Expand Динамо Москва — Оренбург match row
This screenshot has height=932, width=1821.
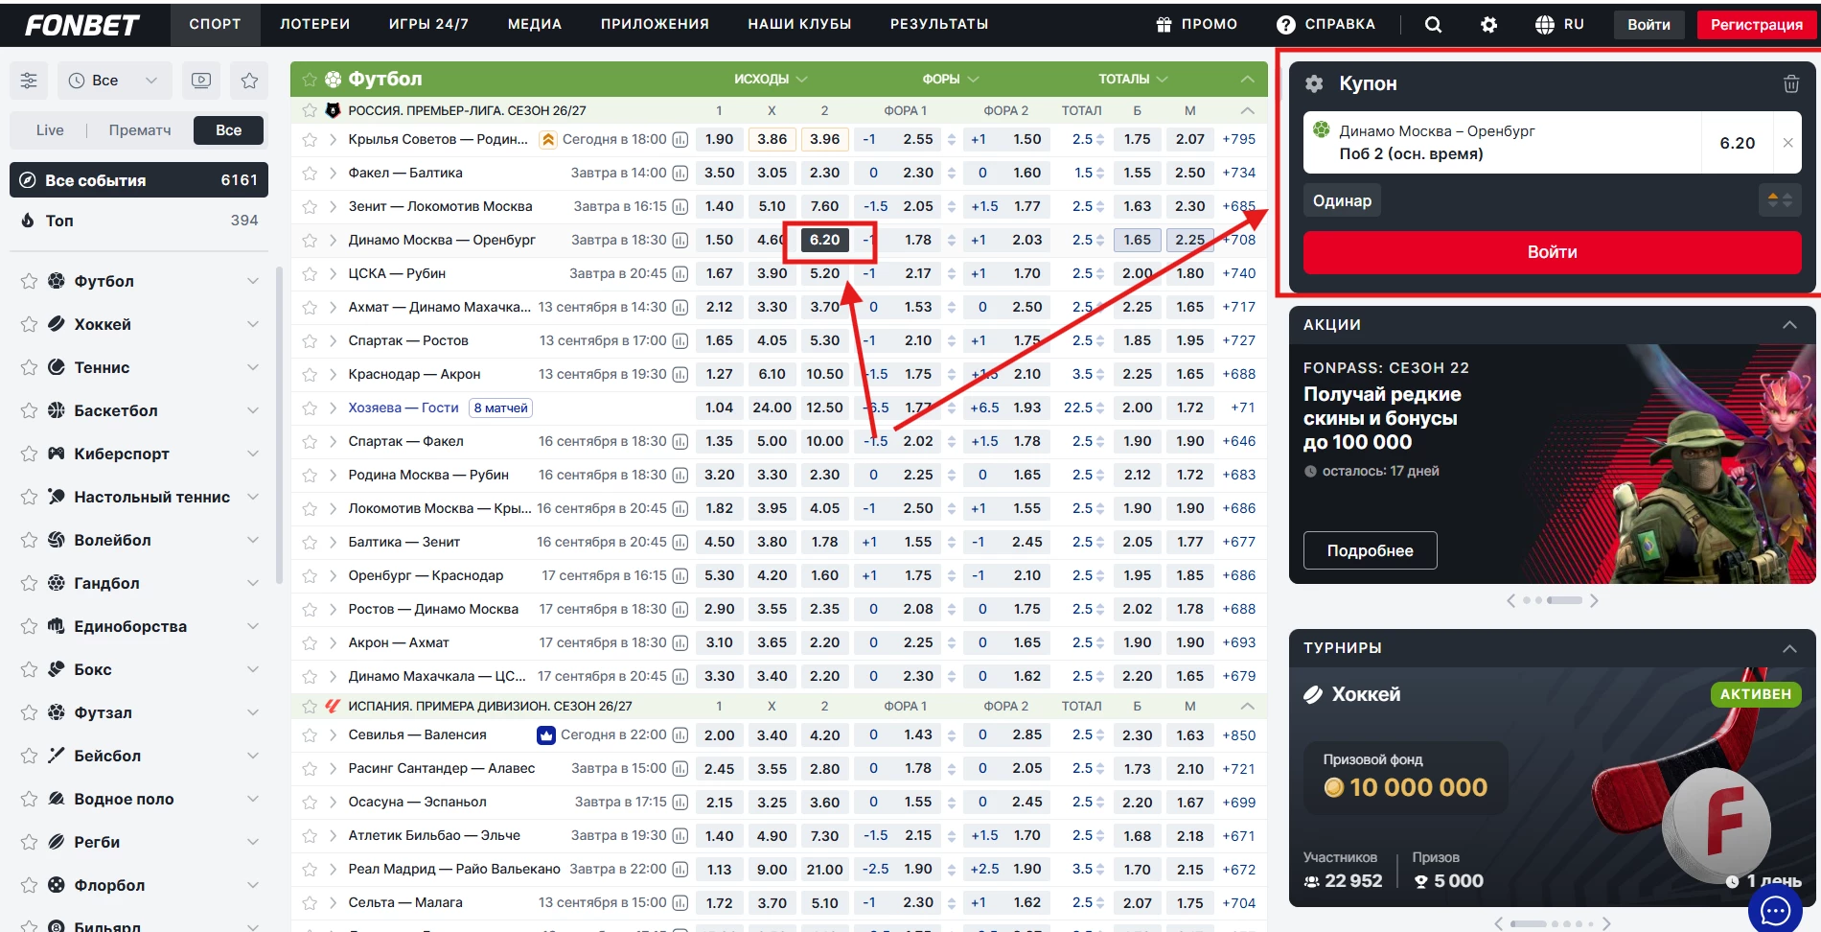[332, 241]
